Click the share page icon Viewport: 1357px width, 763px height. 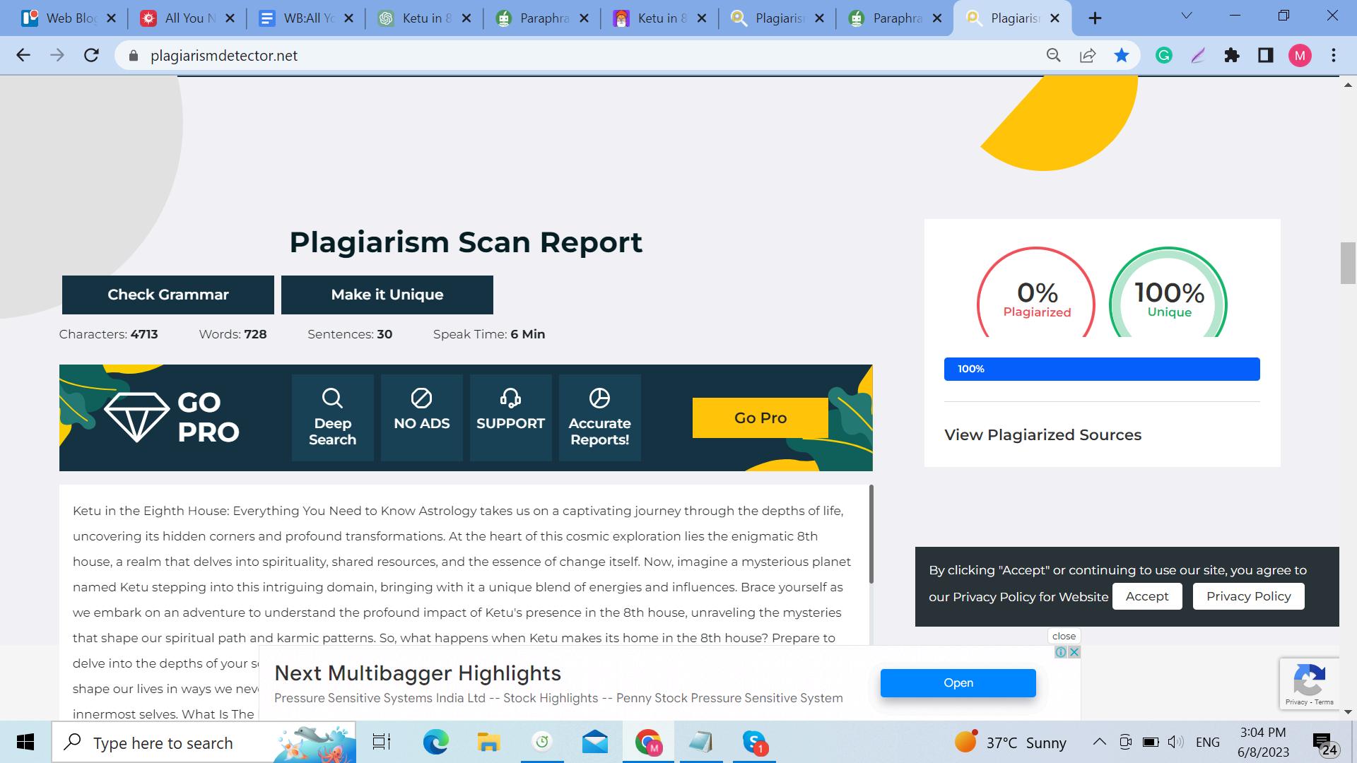[1088, 55]
